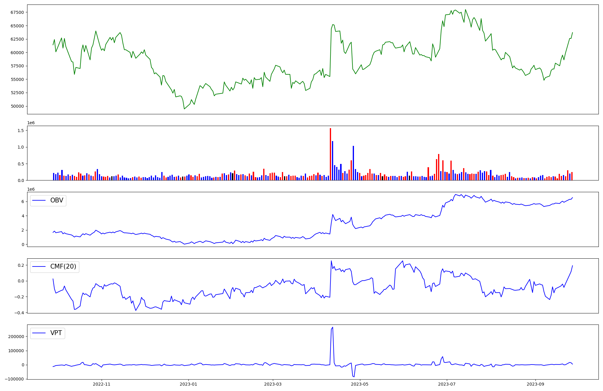Click the peak of the VPT spike

(x=333, y=328)
